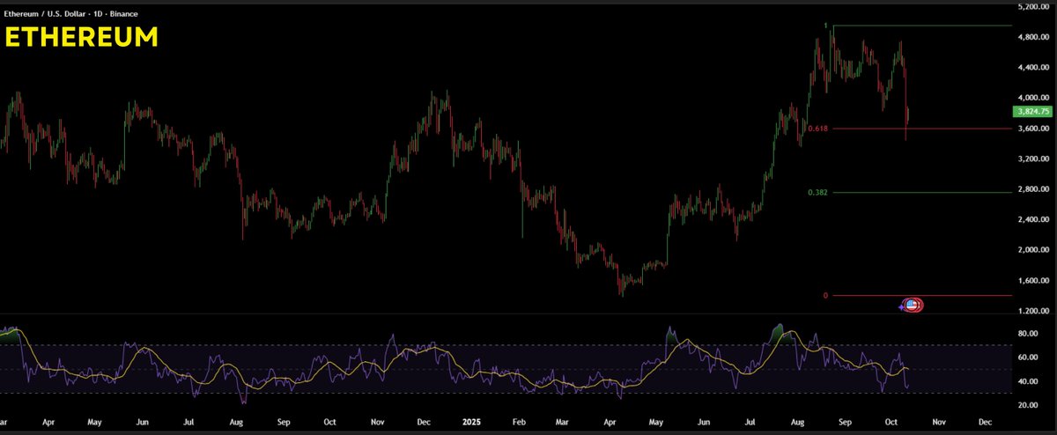Viewport: 1057px width, 435px height.
Task: Click the RSI 80.00 scale label
Action: (x=1027, y=334)
